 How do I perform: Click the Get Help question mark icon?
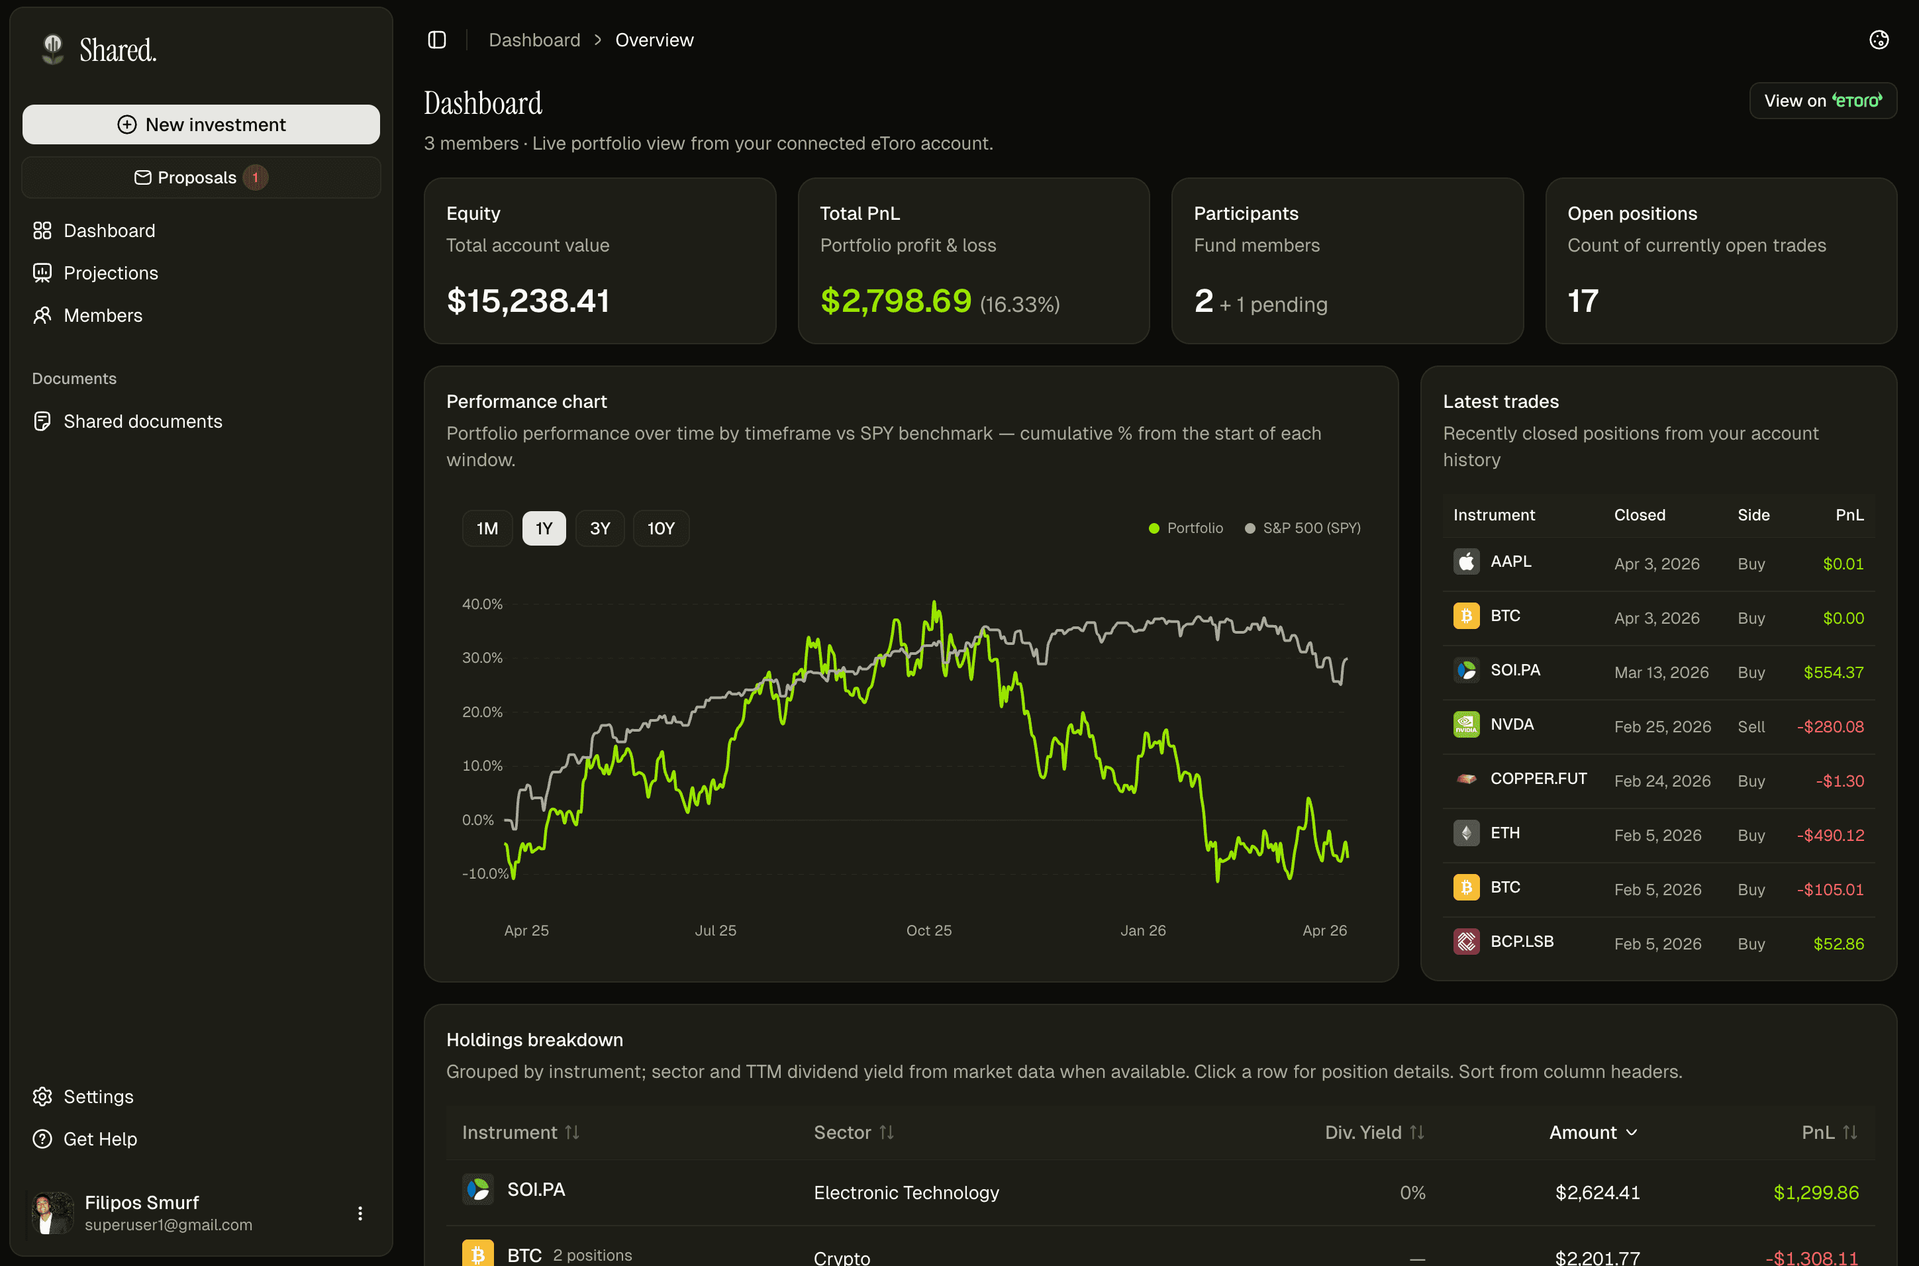coord(43,1138)
